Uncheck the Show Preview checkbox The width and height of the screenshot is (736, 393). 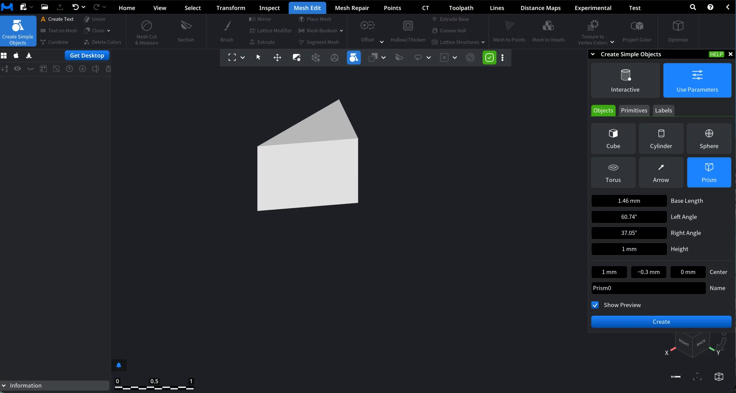point(595,305)
